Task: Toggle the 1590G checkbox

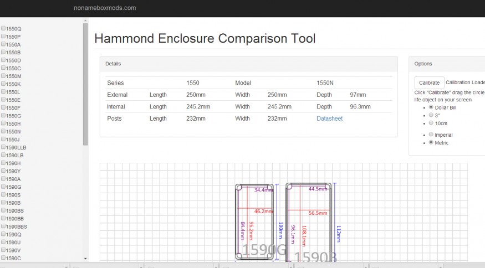Action: [x=3, y=187]
